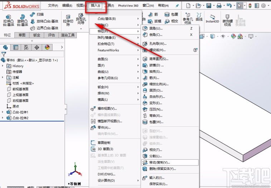Pin the menu bar with pushpin
271x188 pixels.
coord(177,6)
